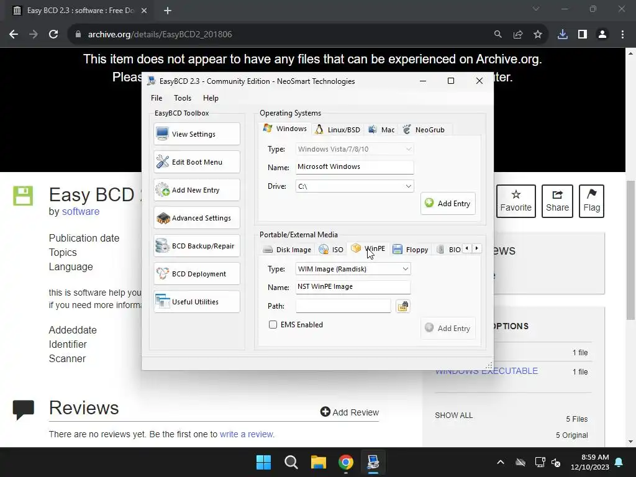Click Favorite on archive.org page
The image size is (636, 477).
click(x=516, y=201)
